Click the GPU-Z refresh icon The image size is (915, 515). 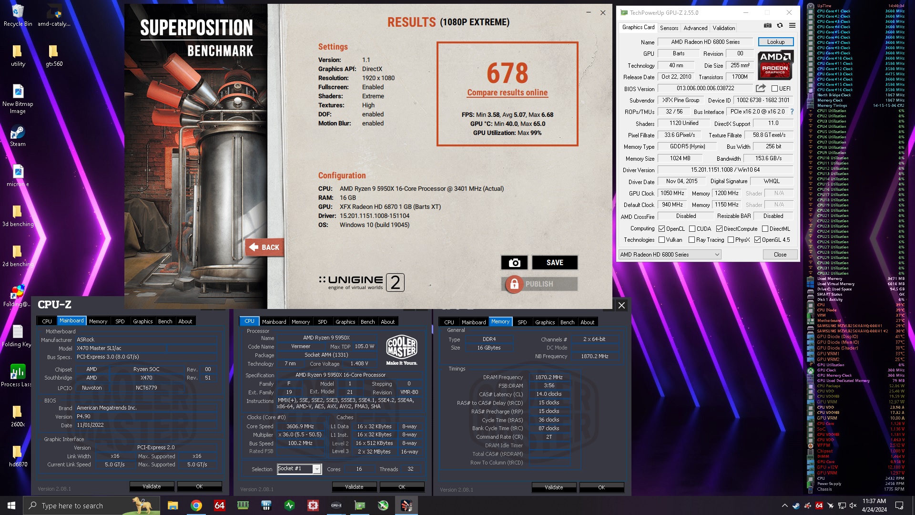point(780,26)
